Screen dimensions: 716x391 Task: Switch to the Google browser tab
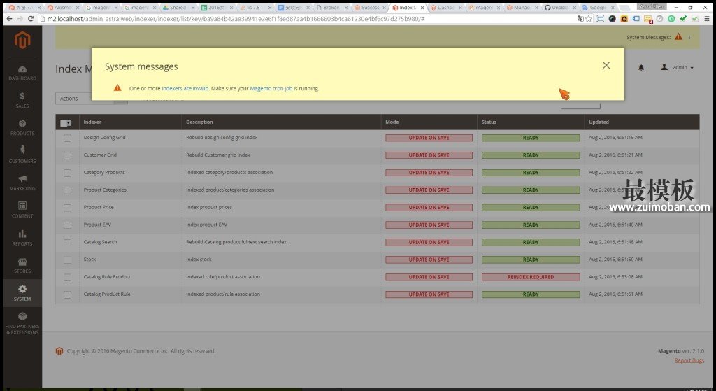597,7
